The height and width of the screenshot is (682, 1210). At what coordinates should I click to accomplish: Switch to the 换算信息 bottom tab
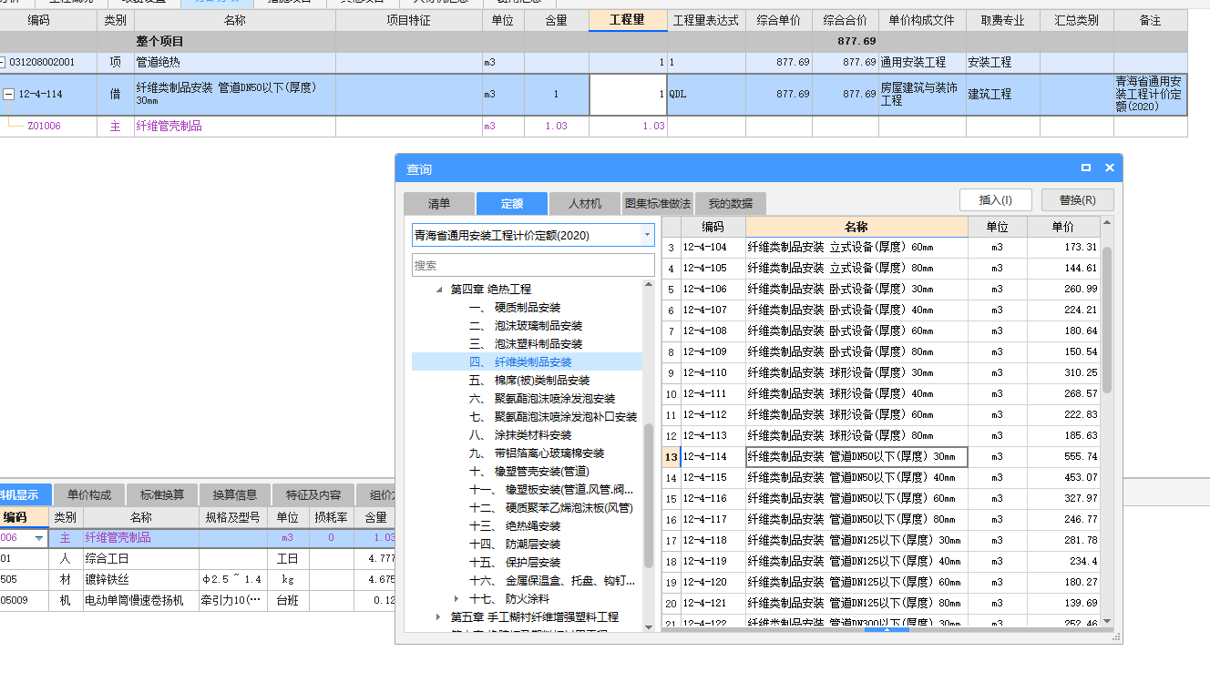point(235,495)
